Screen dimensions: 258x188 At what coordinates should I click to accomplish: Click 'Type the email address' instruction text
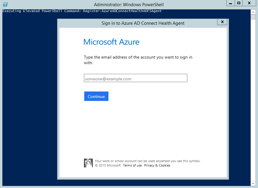138,60
